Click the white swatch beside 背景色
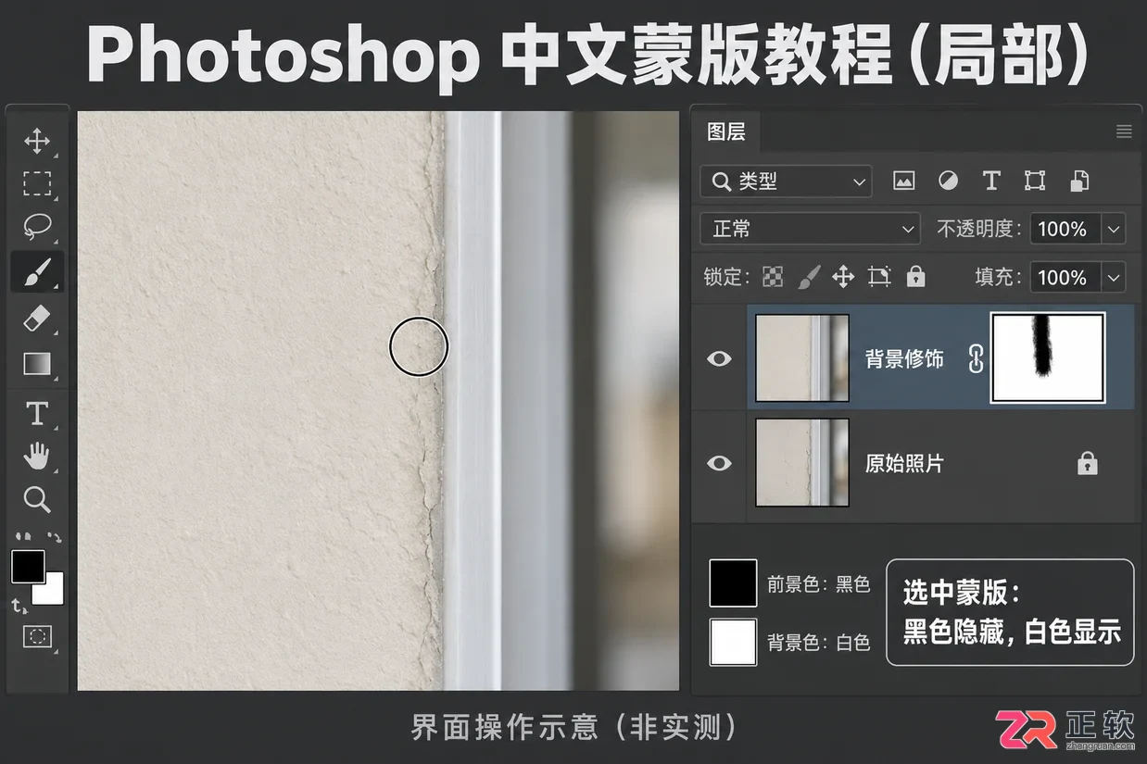The width and height of the screenshot is (1147, 764). (x=733, y=642)
